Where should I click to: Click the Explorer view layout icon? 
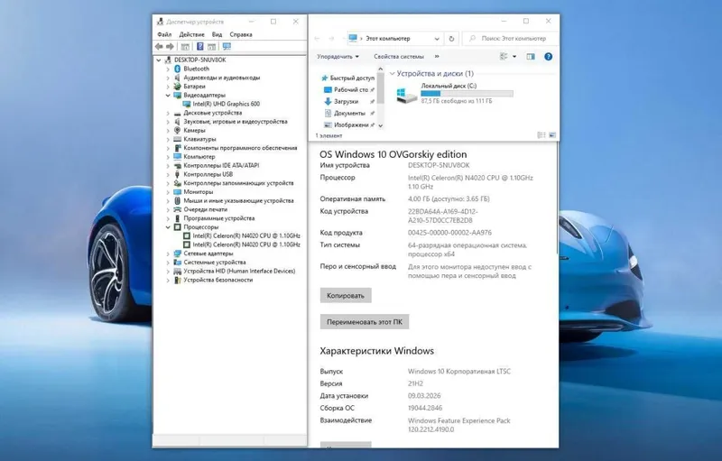coord(504,57)
